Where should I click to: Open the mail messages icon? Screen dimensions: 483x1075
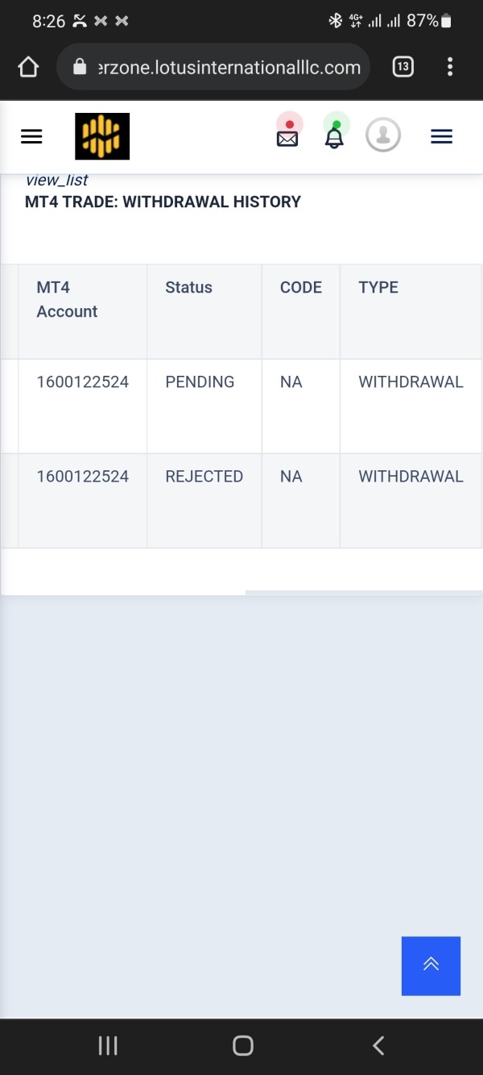(x=287, y=134)
